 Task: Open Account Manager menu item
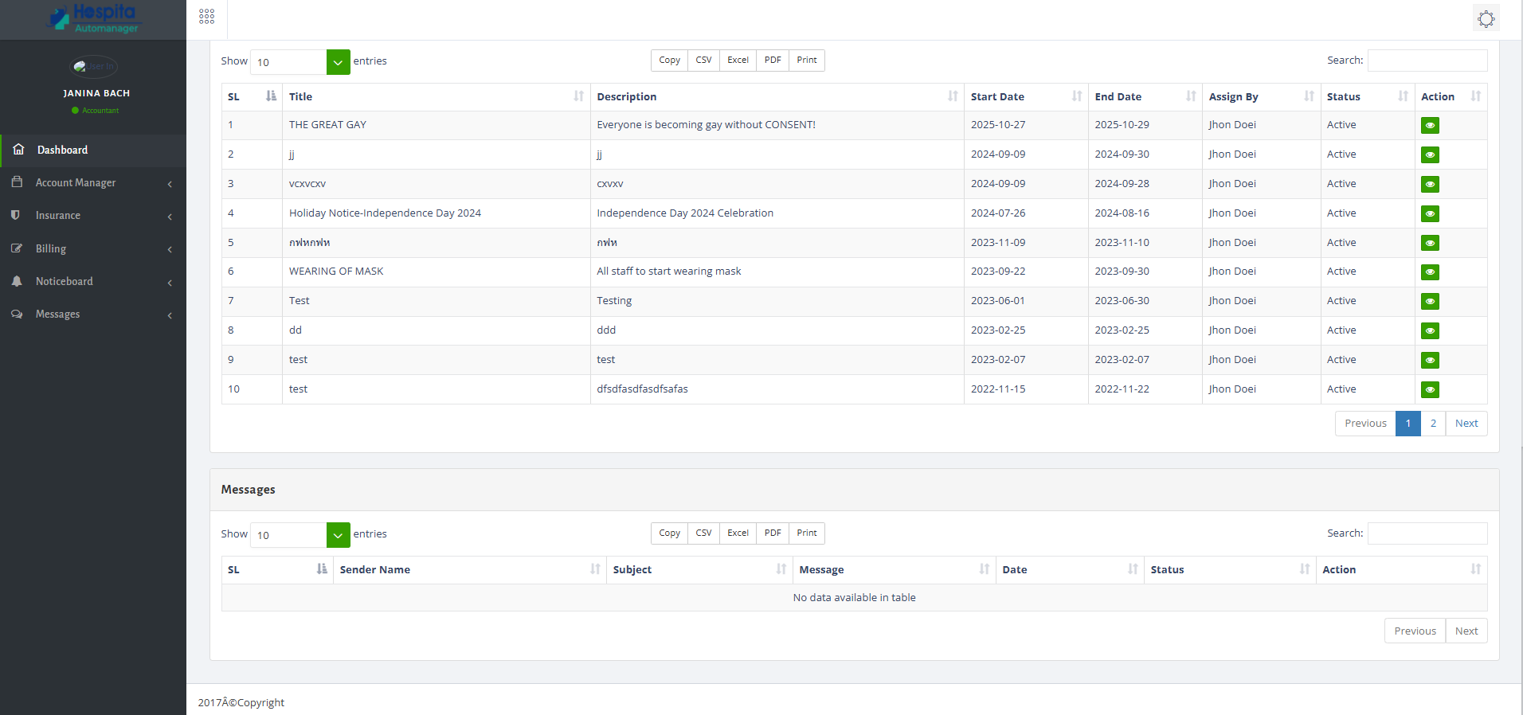click(93, 182)
